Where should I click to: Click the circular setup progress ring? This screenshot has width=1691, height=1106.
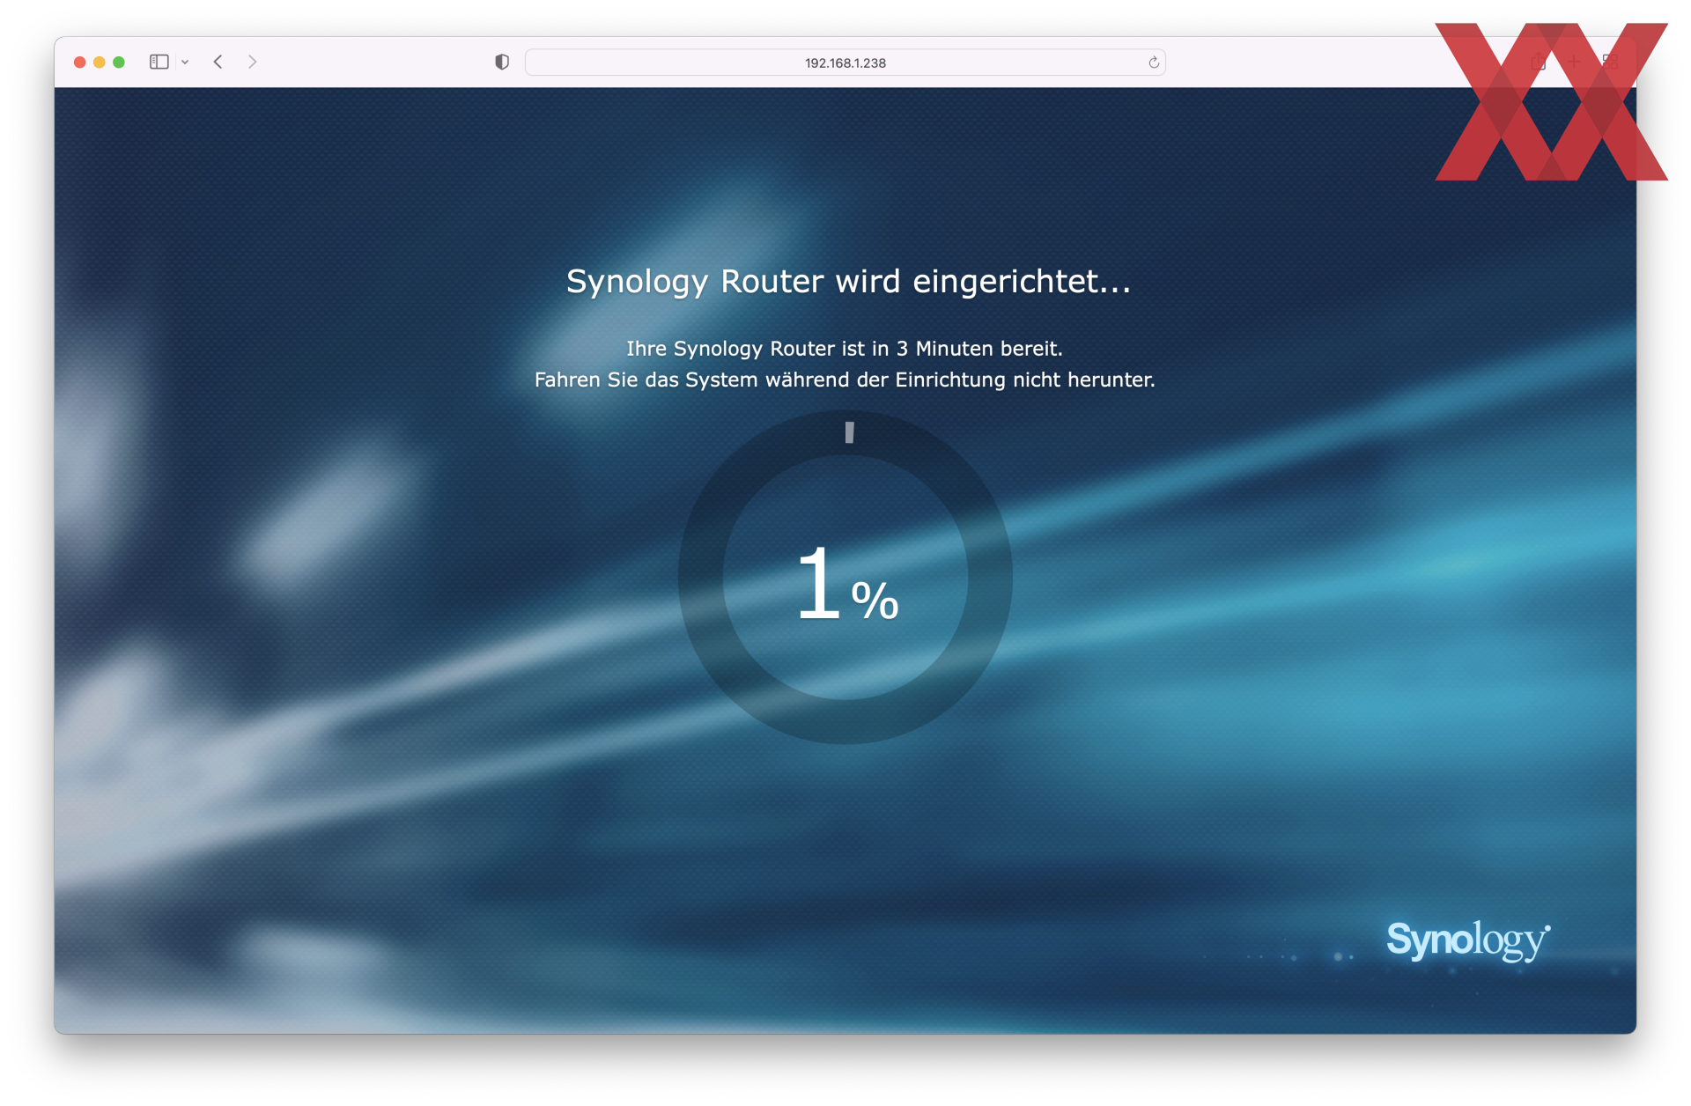click(x=845, y=578)
